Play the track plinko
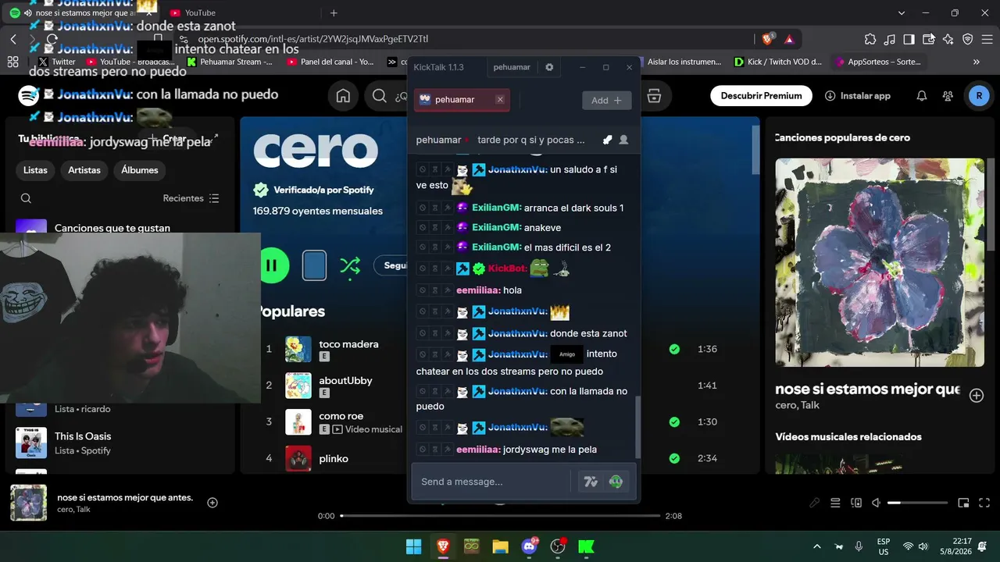1000x562 pixels. click(x=334, y=458)
